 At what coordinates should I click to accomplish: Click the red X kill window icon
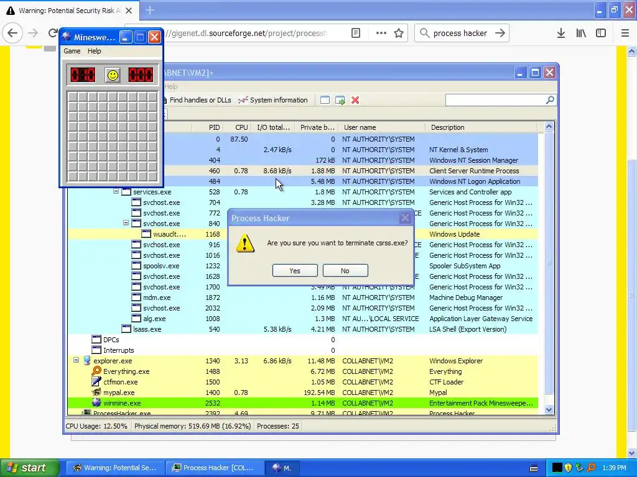pyautogui.click(x=355, y=100)
